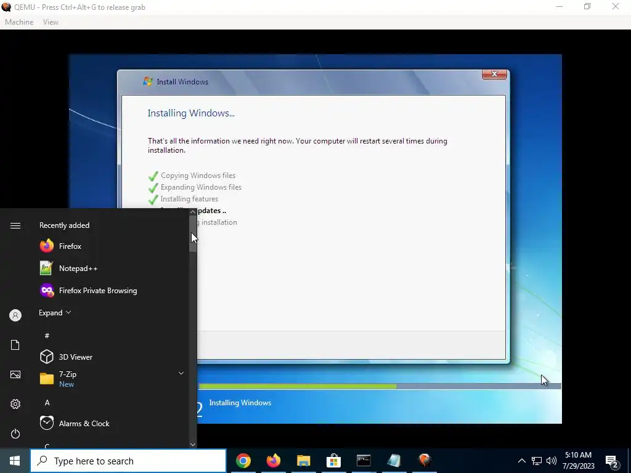Image resolution: width=631 pixels, height=473 pixels.
Task: Open Pictures from Start sidebar
Action: tap(15, 374)
